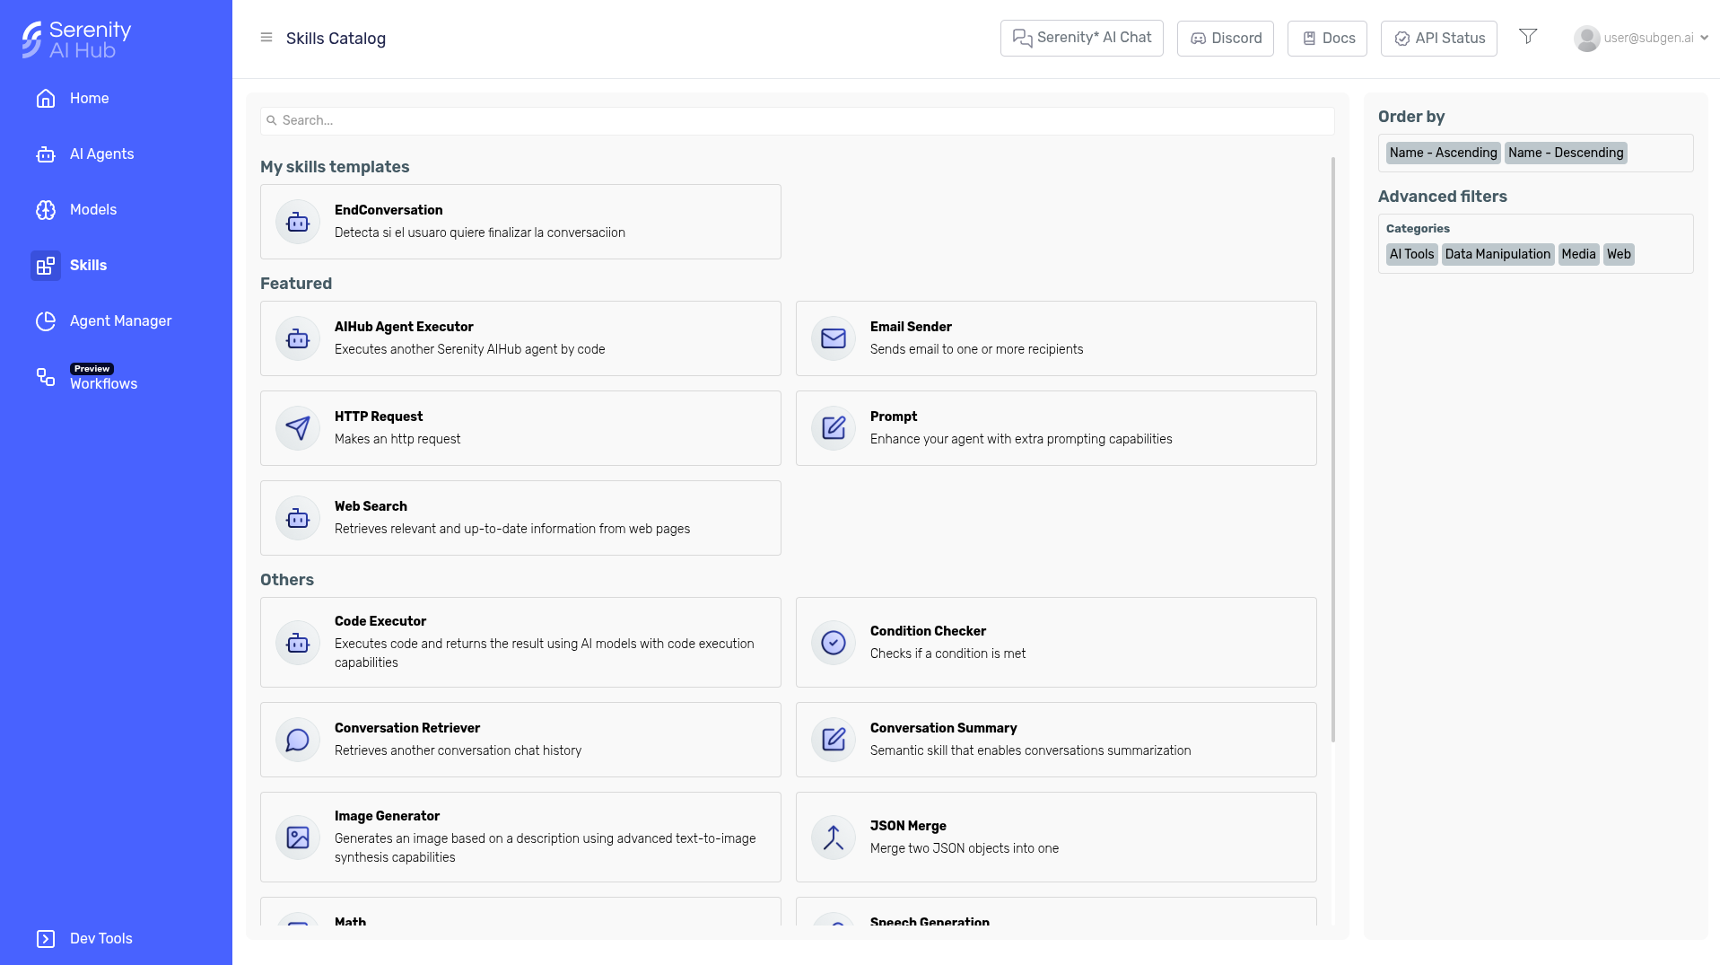Click the hamburger menu icon beside Skills Catalog

(266, 38)
